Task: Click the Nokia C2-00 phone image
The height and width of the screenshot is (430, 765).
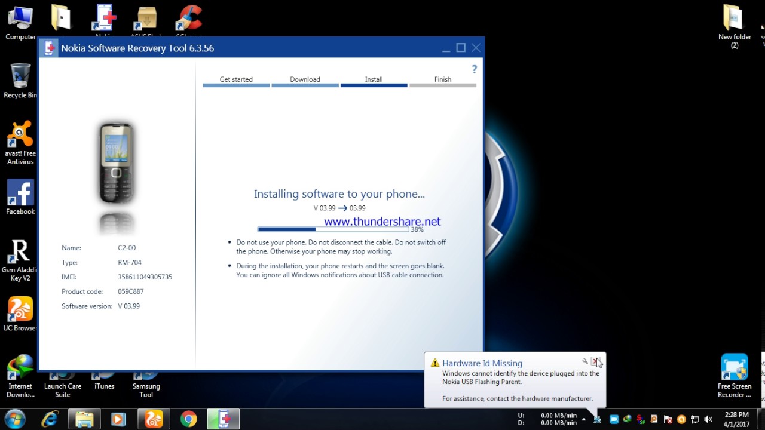Action: (116, 163)
